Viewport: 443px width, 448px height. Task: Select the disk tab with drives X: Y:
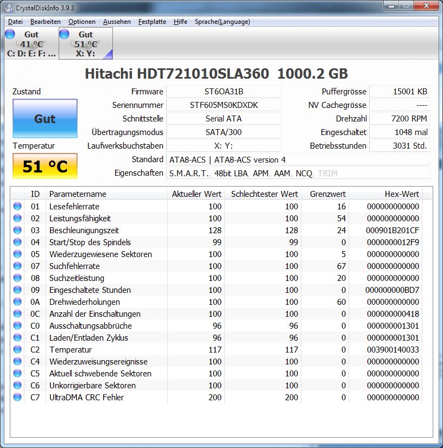click(86, 43)
